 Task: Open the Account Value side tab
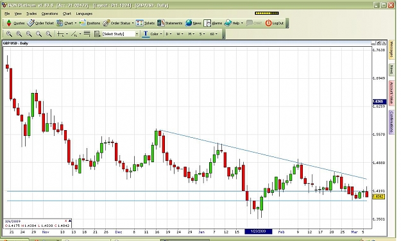point(391,93)
